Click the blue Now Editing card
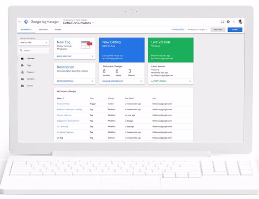259x199 pixels. pos(122,50)
